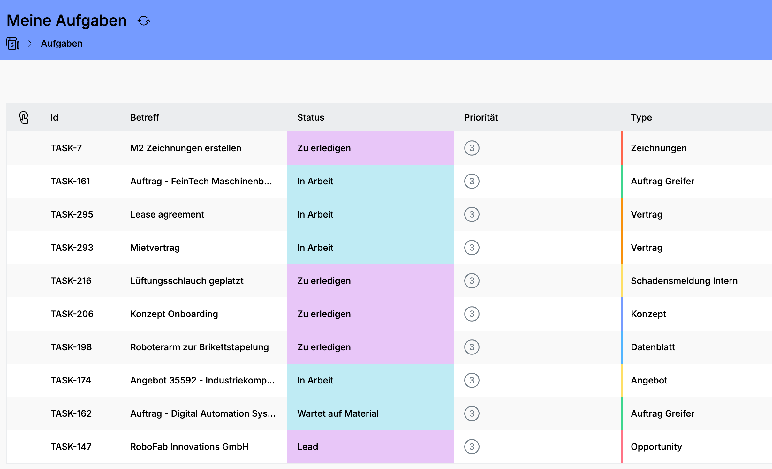Click 'In Arbeit' status of TASK-295
The width and height of the screenshot is (772, 469).
tap(370, 214)
